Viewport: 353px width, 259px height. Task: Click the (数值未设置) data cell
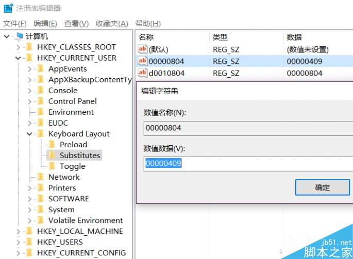(308, 49)
